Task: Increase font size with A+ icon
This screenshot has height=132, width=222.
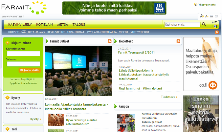Action: pyautogui.click(x=202, y=16)
